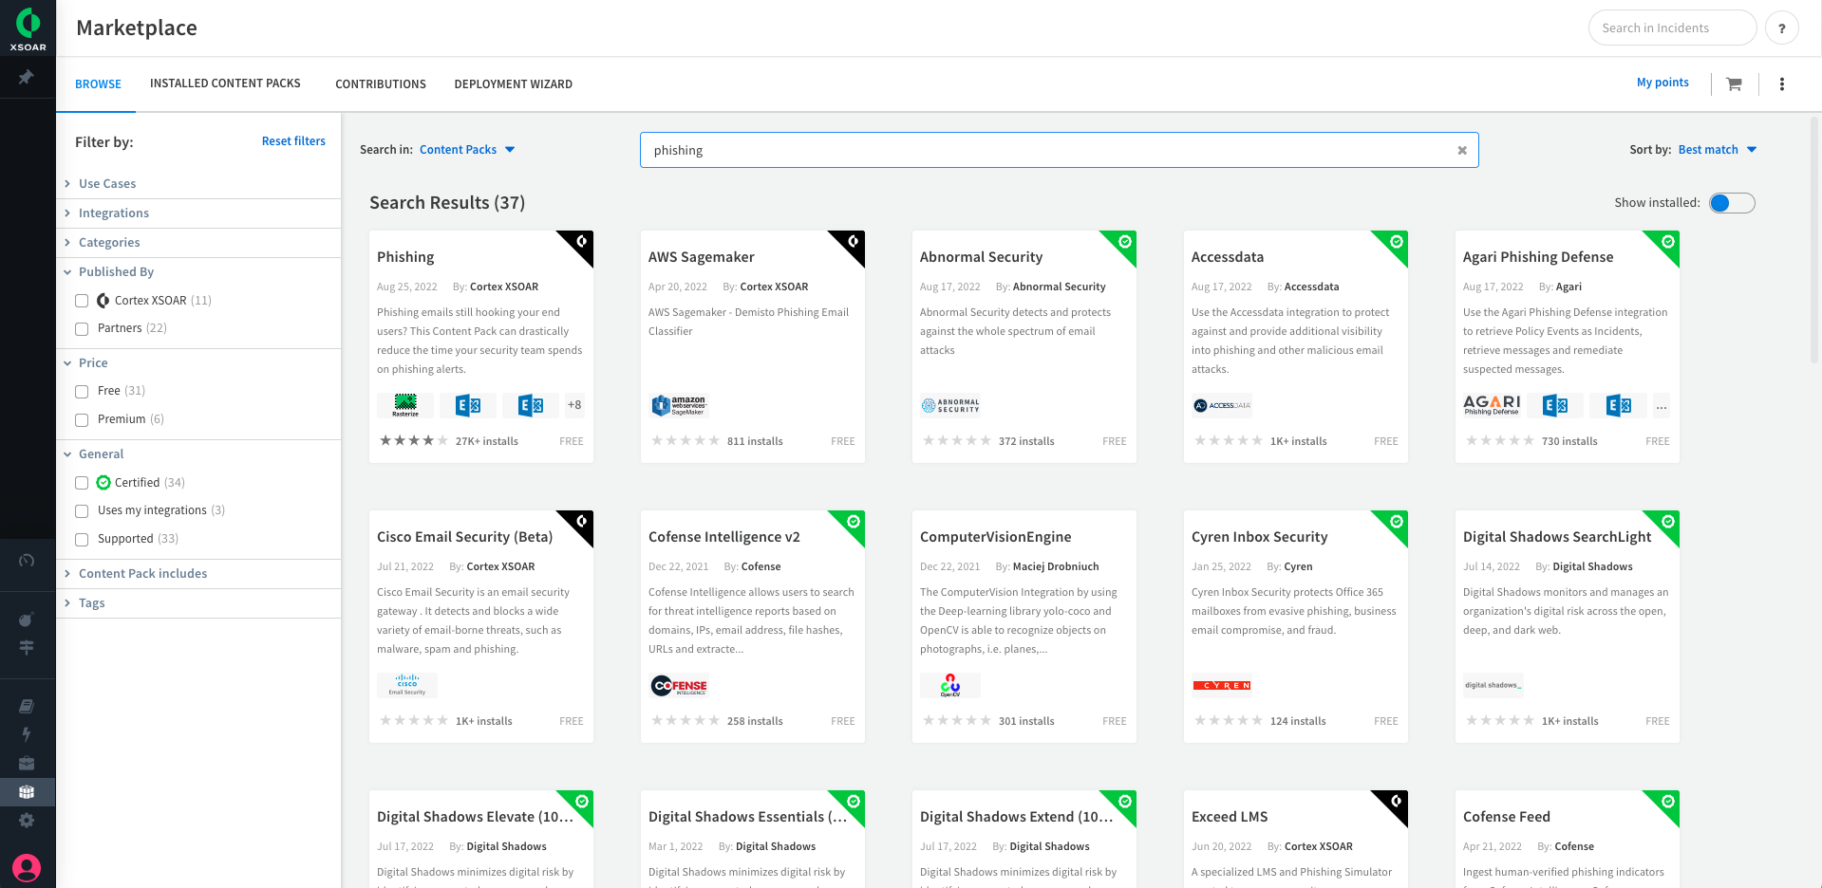Click the Cisco Email Security logo
The height and width of the screenshot is (888, 1822).
click(x=407, y=685)
